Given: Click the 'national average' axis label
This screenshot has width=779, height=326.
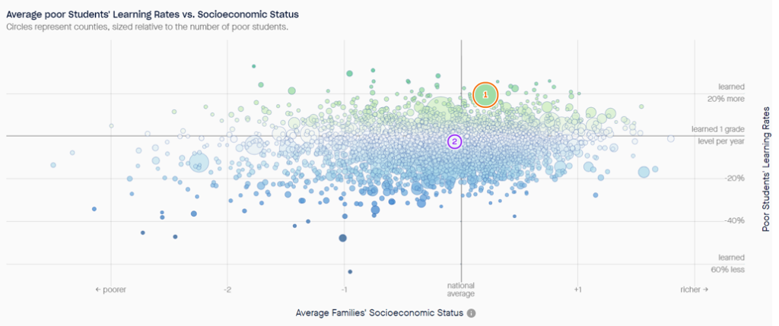Looking at the screenshot, I should tap(461, 290).
